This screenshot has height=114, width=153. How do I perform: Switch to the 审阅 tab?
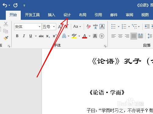129,15
